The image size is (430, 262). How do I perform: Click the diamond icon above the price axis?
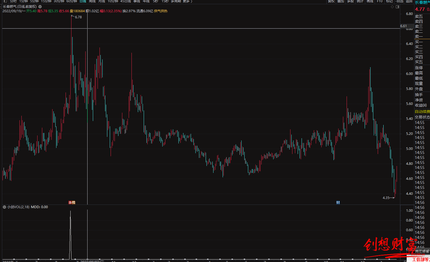point(392,7)
